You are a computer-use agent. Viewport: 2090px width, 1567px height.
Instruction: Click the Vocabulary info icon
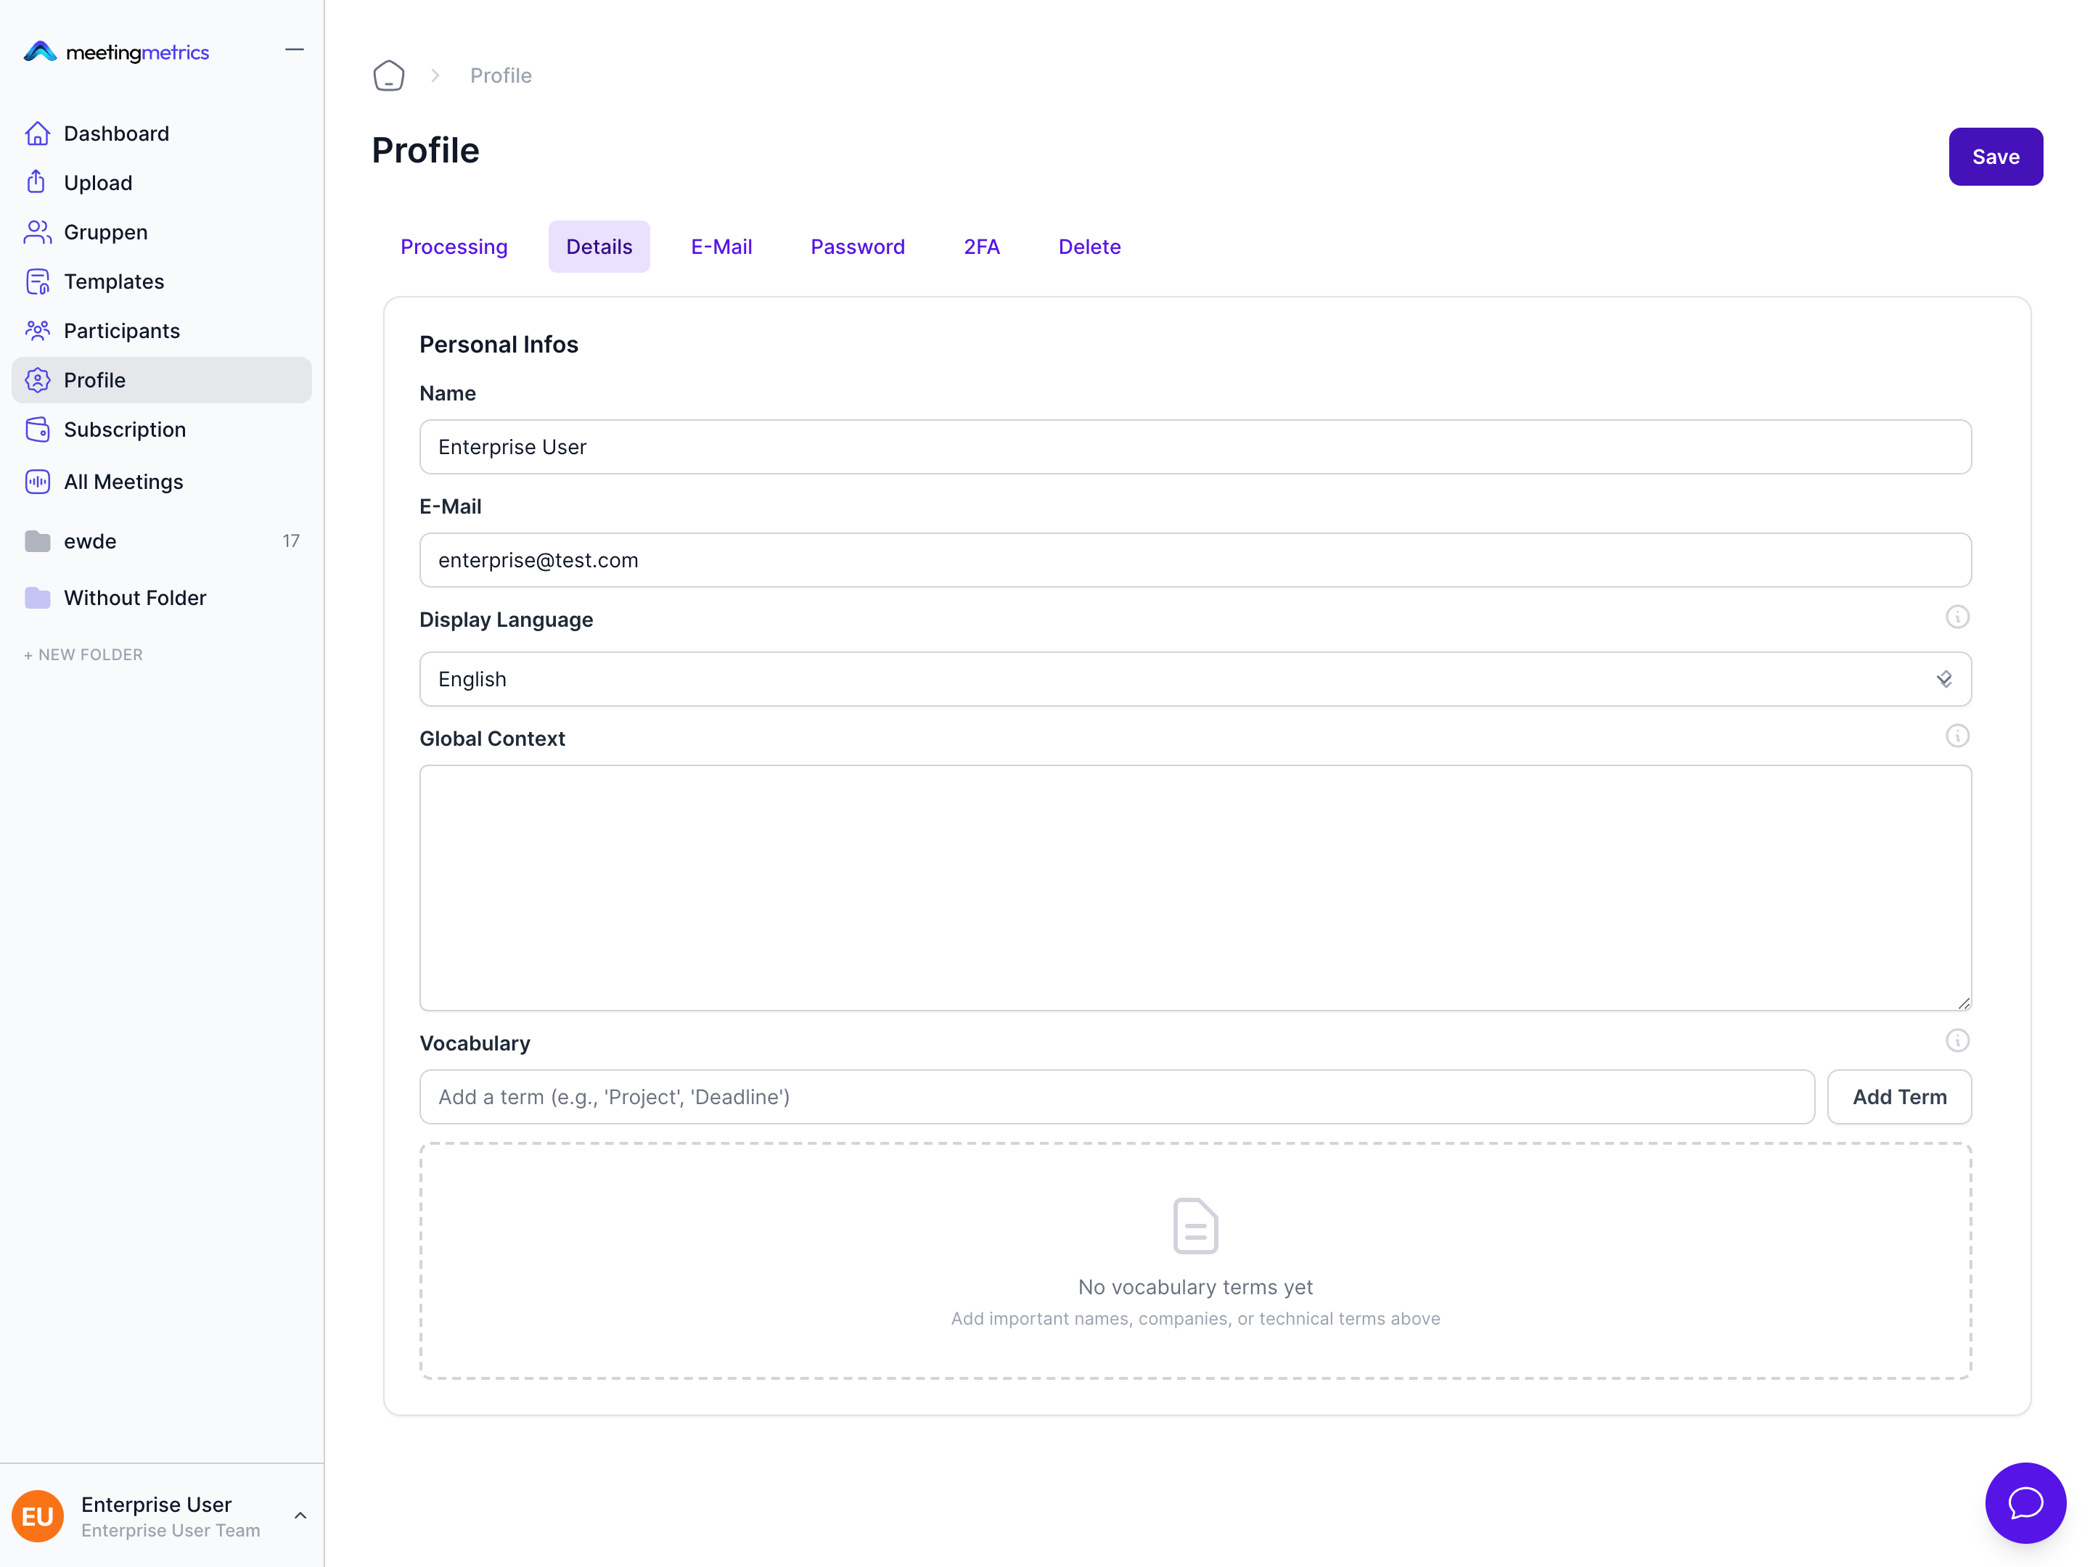coord(1956,1040)
